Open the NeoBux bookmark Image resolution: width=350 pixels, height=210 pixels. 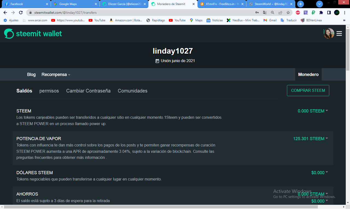(x=243, y=20)
